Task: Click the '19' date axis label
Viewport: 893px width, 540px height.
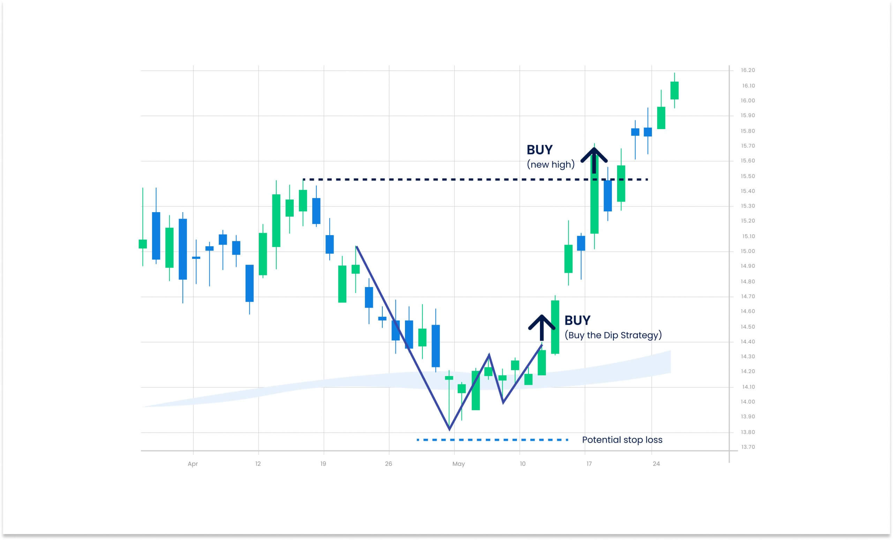Action: (323, 464)
